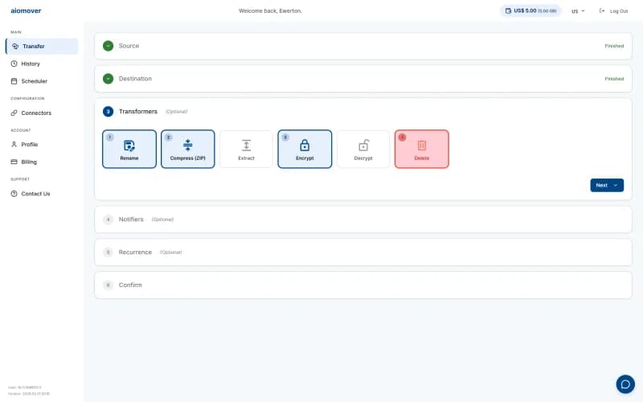This screenshot has width=643, height=402.
Task: Open the Contact Us page
Action: (x=42, y=194)
